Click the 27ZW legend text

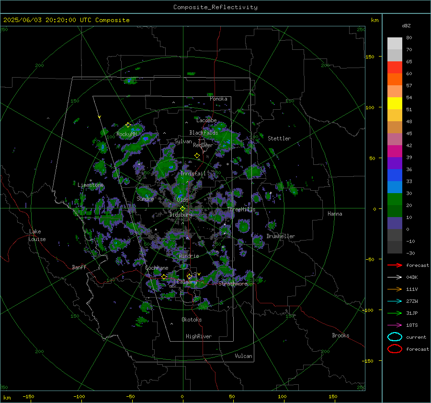(x=412, y=301)
